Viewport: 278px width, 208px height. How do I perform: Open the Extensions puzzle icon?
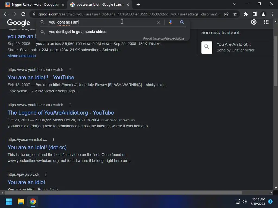coord(246,14)
